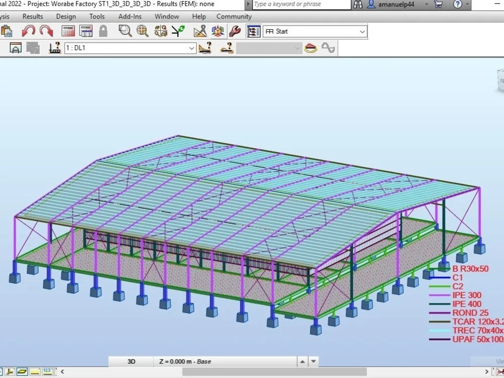Click the Redo arrow icon
The image size is (504, 378).
point(46,31)
